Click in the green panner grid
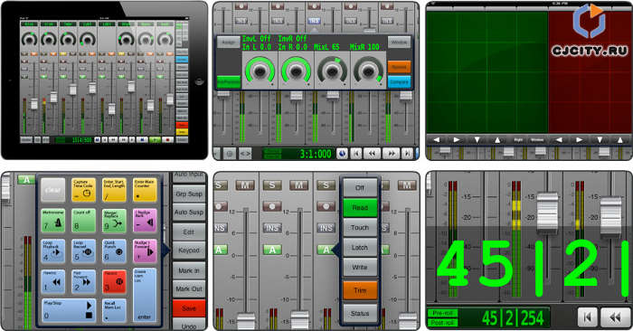633x331 pixels. coord(487,71)
